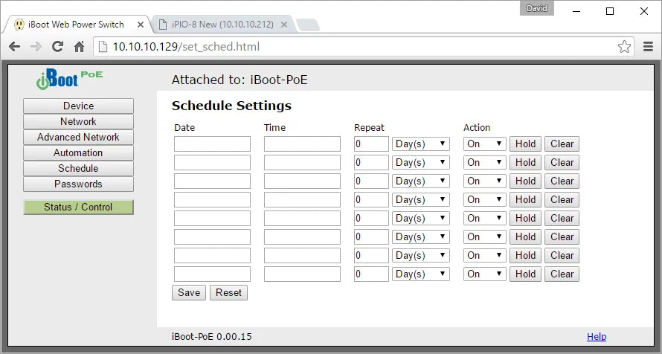
Task: Minimize the browser window
Action: pos(576,11)
